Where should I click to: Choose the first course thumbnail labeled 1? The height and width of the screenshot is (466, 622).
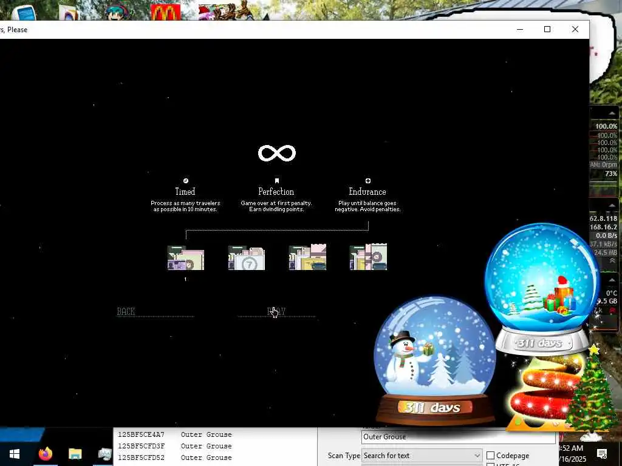[x=186, y=257]
